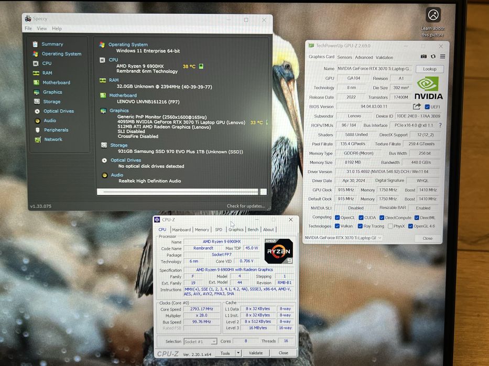This screenshot has width=489, height=366.
Task: Click the Tools button in CPU-Z
Action: coord(225,353)
